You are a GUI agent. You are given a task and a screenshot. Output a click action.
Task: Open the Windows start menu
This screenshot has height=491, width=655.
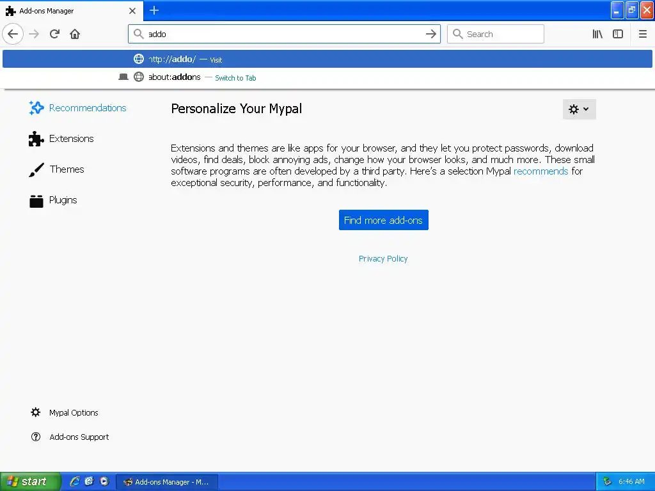click(31, 481)
